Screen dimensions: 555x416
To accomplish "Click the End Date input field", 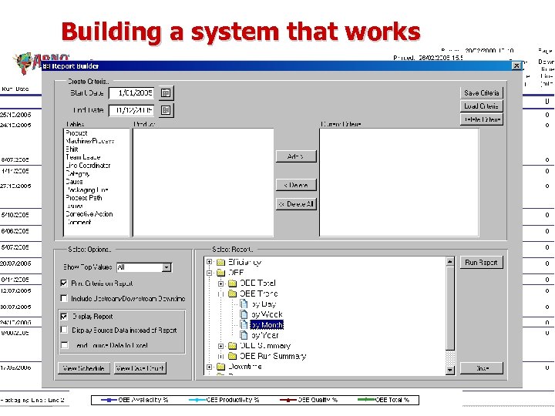I will coord(131,110).
